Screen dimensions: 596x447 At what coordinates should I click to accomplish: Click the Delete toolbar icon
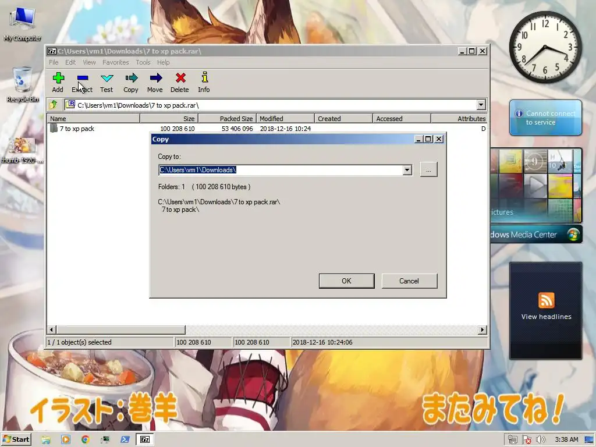pyautogui.click(x=180, y=79)
